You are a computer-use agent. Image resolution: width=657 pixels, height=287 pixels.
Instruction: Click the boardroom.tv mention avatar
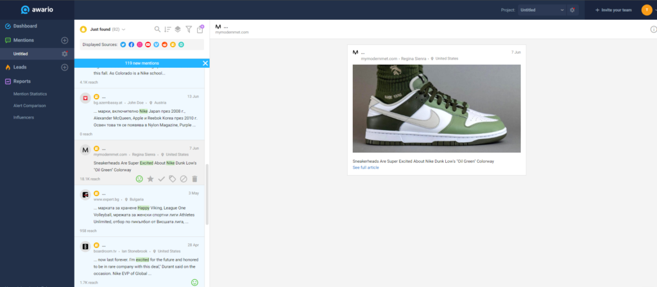(85, 247)
